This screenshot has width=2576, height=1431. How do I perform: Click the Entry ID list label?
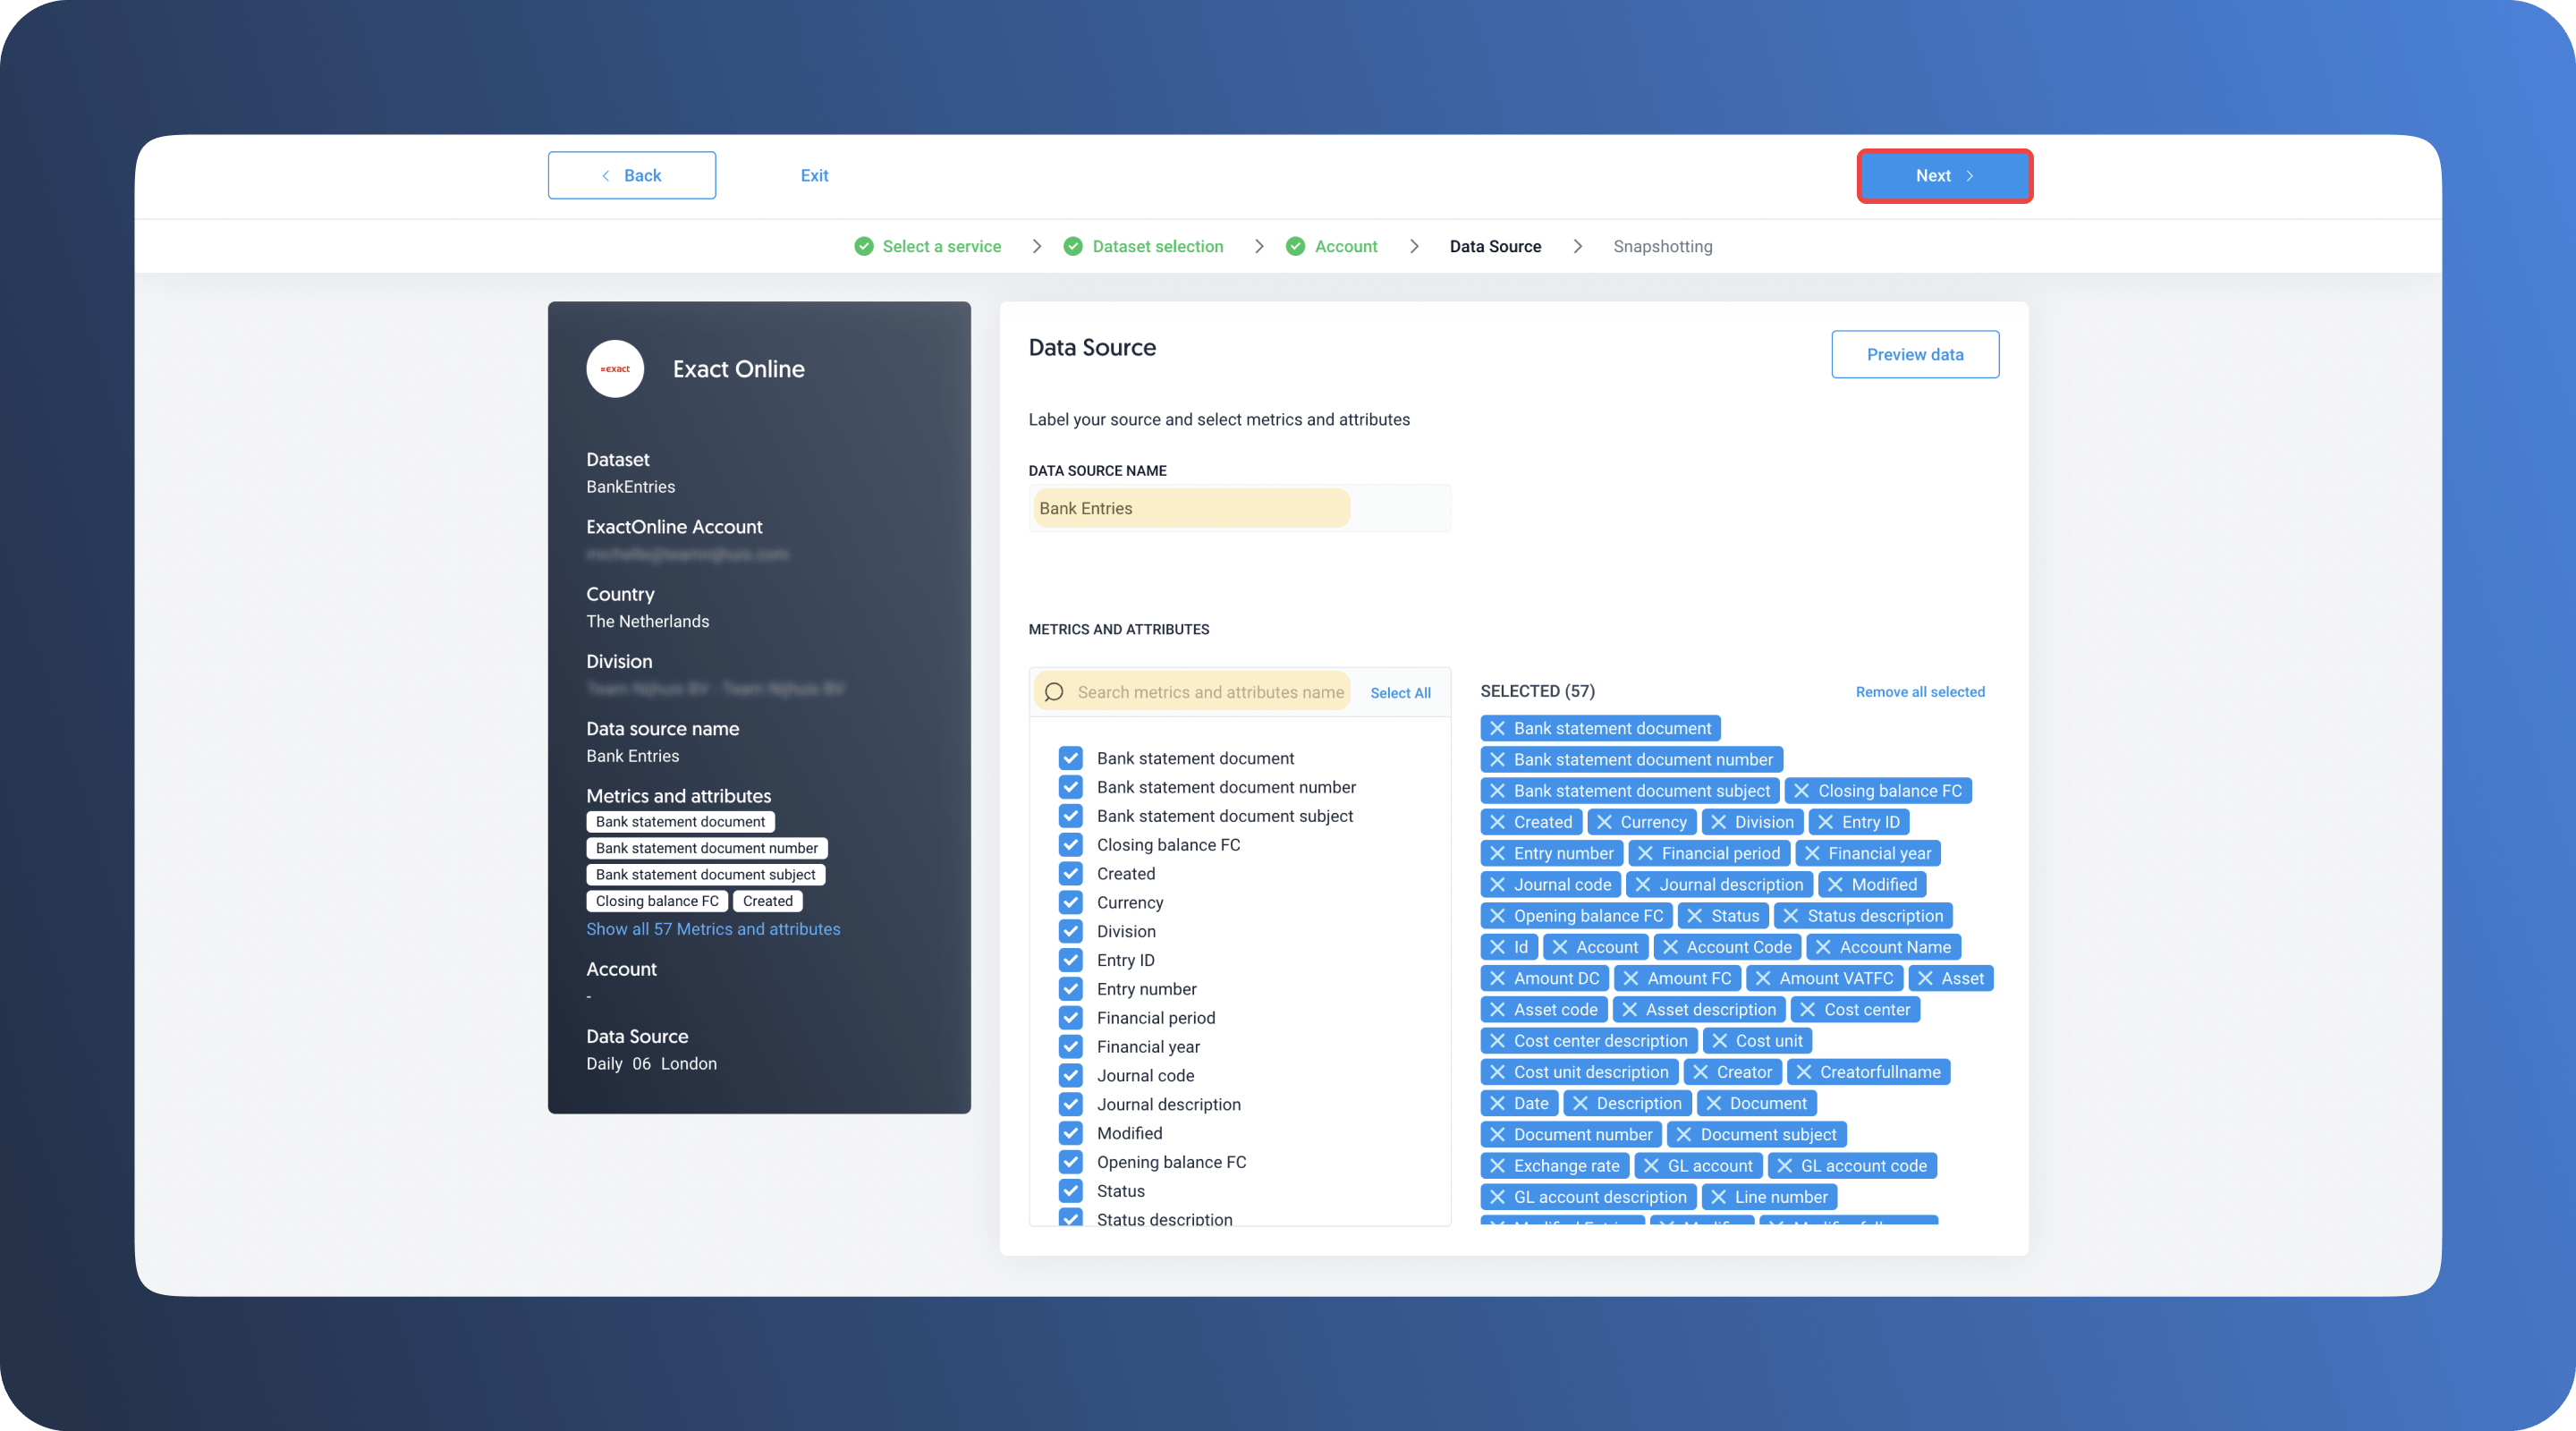[x=1125, y=960]
